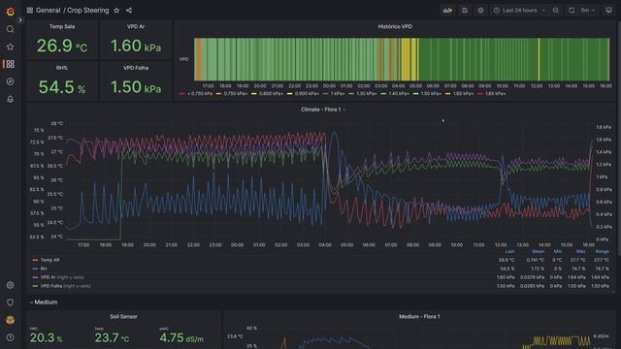The width and height of the screenshot is (621, 349).
Task: Open the Grafana home logo
Action: (11, 12)
